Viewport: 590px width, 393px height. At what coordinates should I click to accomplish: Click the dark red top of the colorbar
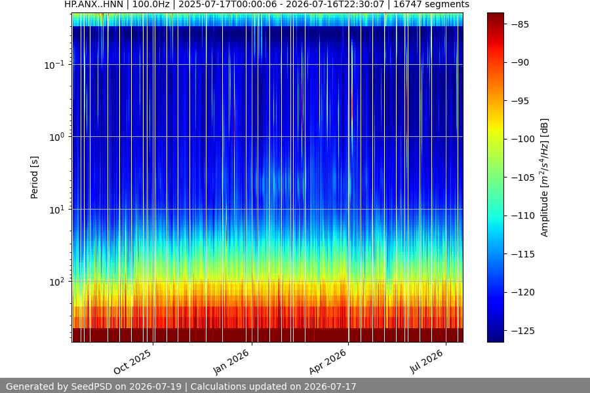tap(495, 19)
